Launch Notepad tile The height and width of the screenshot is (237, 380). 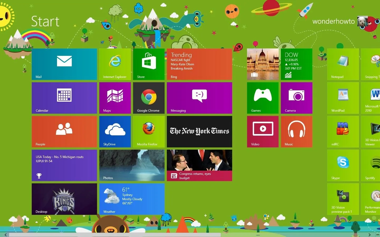(343, 64)
